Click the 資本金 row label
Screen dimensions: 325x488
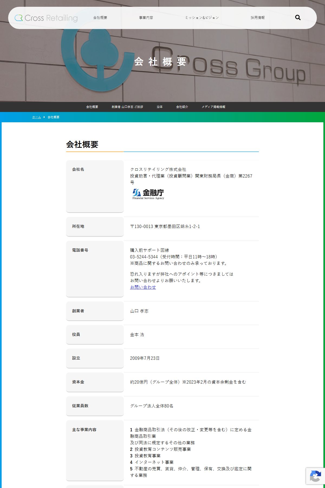tap(78, 382)
